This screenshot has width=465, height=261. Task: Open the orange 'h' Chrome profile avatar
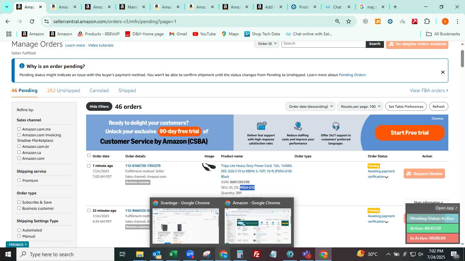[x=445, y=21]
